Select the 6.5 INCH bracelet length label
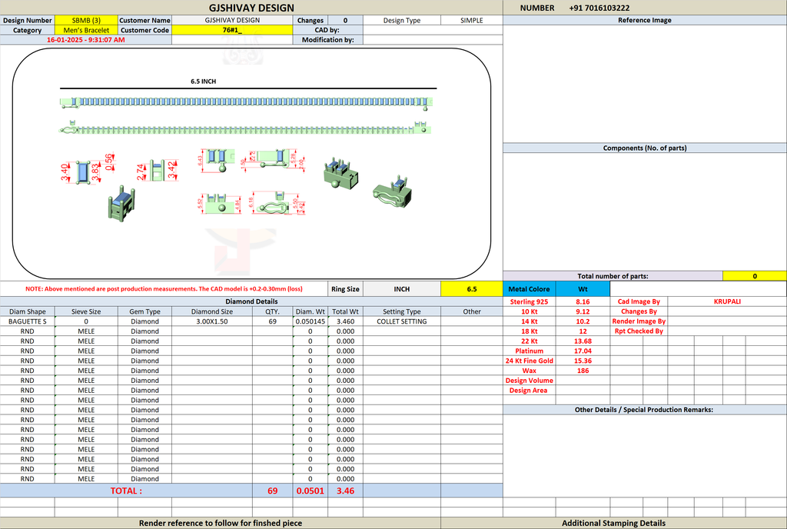The width and height of the screenshot is (787, 529). pyautogui.click(x=203, y=82)
